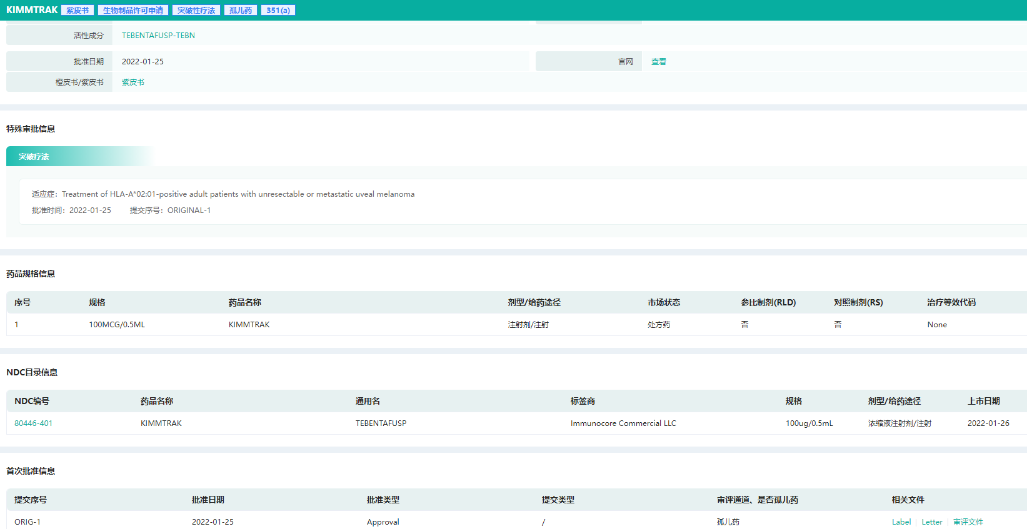Click the 351(a) tag in header

(278, 11)
